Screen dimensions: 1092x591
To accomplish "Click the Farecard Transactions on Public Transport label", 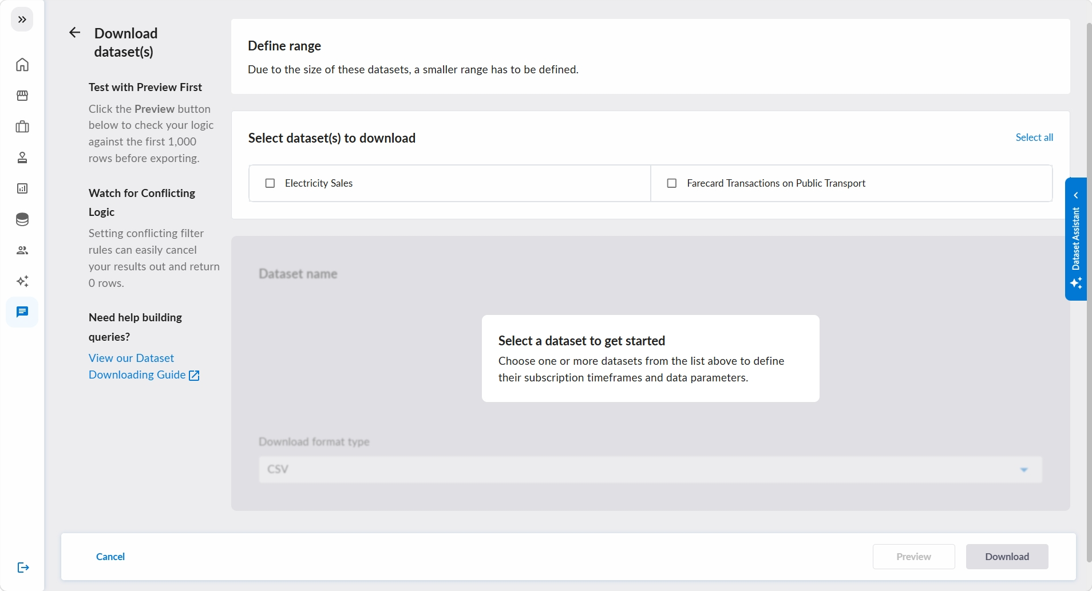I will tap(776, 183).
